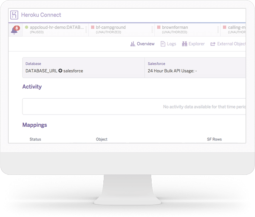Click the green status dot for appcloud-hr-demo
Screen dimensions: 255x217
tap(26, 27)
